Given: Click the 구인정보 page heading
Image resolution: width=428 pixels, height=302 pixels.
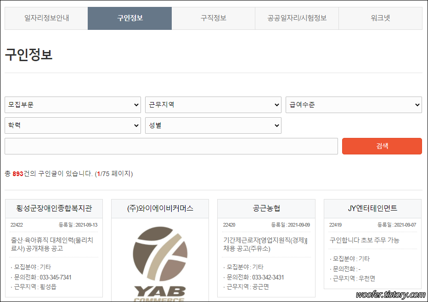Looking at the screenshot, I should tap(28, 54).
